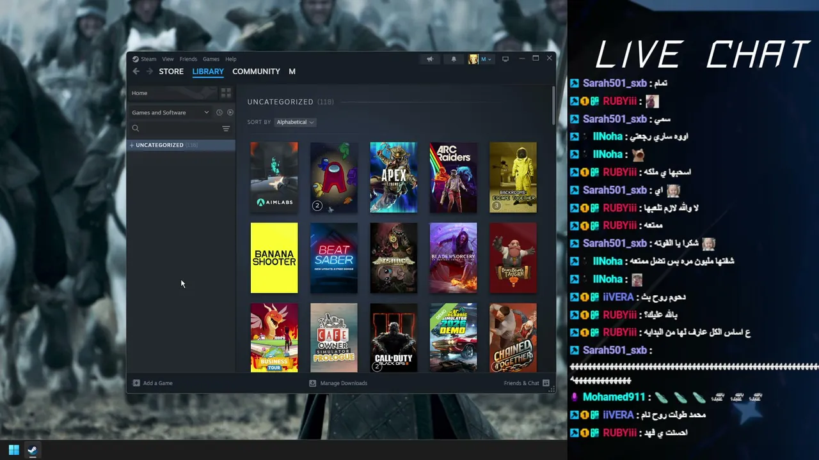Click the plus icon next to Add a Game
Screen dimensions: 819x460
pyautogui.click(x=136, y=383)
